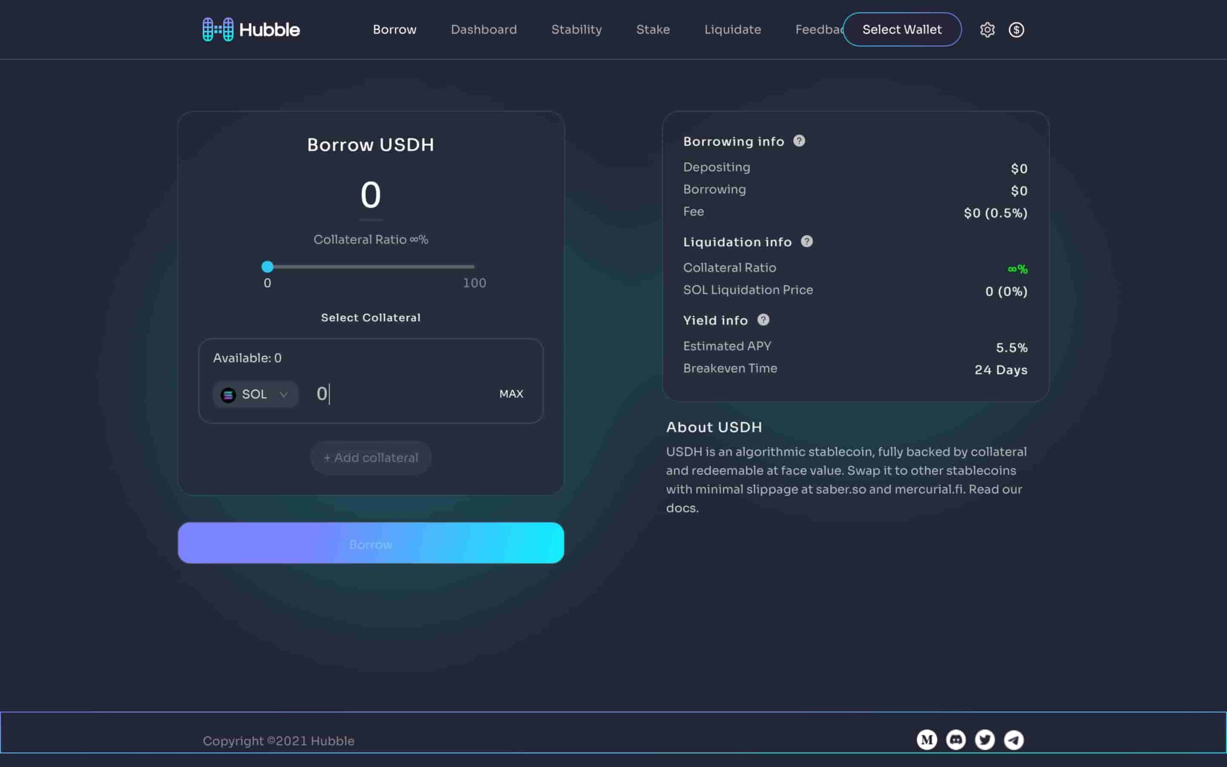
Task: Open the Stability section
Action: tap(576, 29)
